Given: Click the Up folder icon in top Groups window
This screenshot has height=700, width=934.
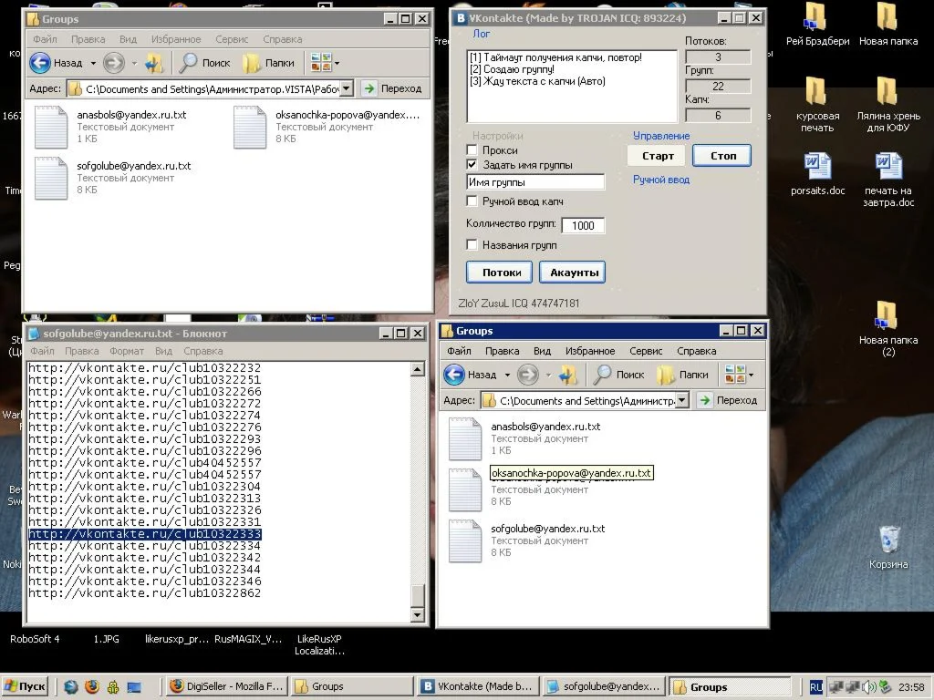Looking at the screenshot, I should tap(154, 63).
